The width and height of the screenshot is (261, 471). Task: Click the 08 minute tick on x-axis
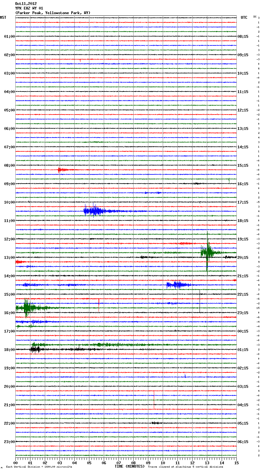tap(133, 463)
